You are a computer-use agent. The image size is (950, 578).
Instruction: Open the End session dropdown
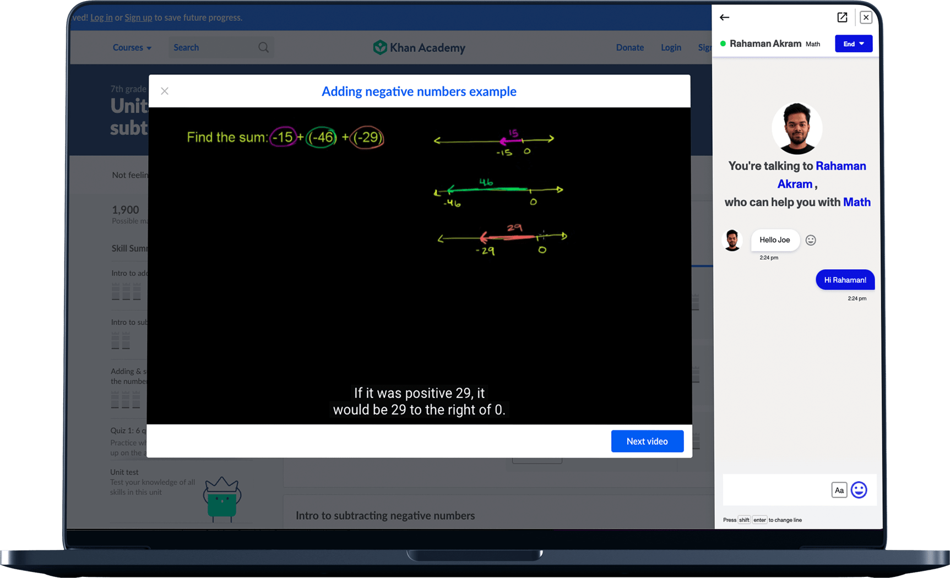pyautogui.click(x=853, y=44)
